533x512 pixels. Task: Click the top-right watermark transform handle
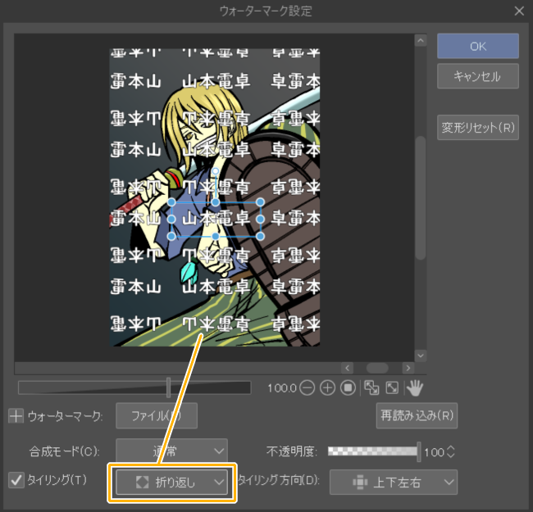260,202
